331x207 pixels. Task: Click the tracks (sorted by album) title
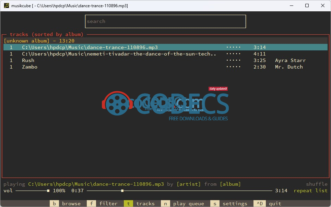click(46, 34)
